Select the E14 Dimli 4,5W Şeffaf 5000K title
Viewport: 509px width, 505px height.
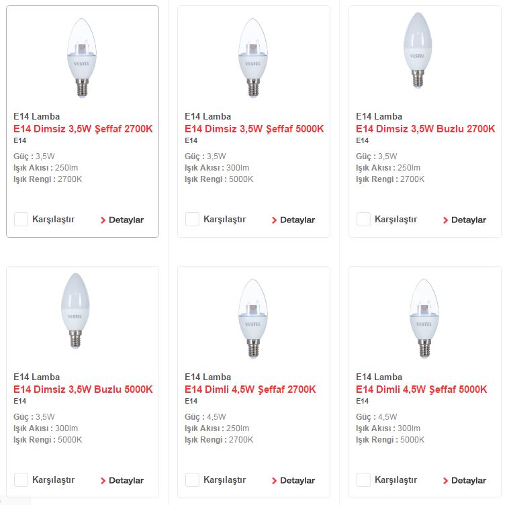click(x=422, y=389)
